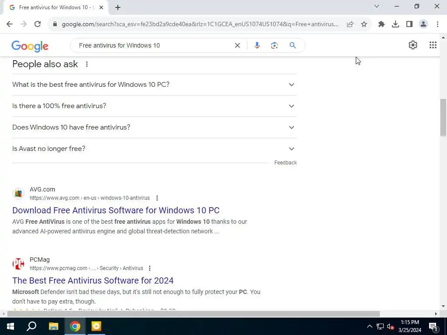Open network status tray icon
Screen dimensions: 447x335
coord(380,326)
